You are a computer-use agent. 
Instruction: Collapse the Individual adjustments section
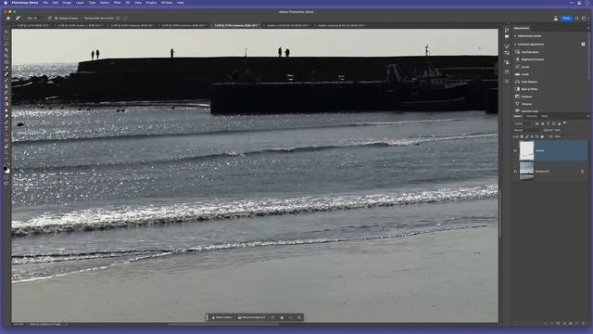tap(515, 45)
